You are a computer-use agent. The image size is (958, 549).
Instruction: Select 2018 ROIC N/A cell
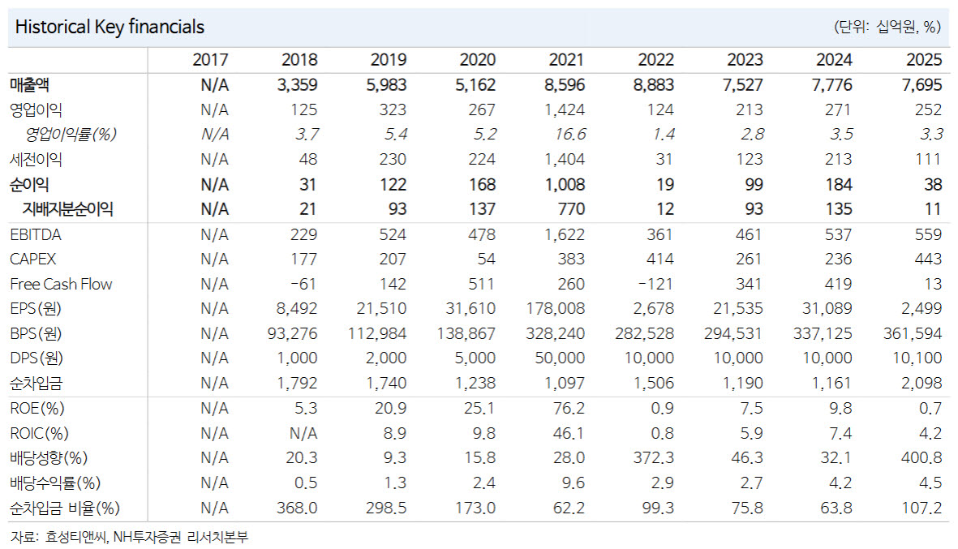[x=303, y=433]
